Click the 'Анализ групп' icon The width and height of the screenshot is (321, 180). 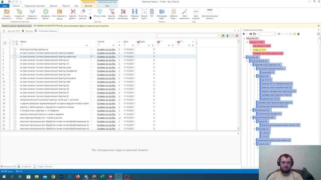pyautogui.click(x=144, y=11)
